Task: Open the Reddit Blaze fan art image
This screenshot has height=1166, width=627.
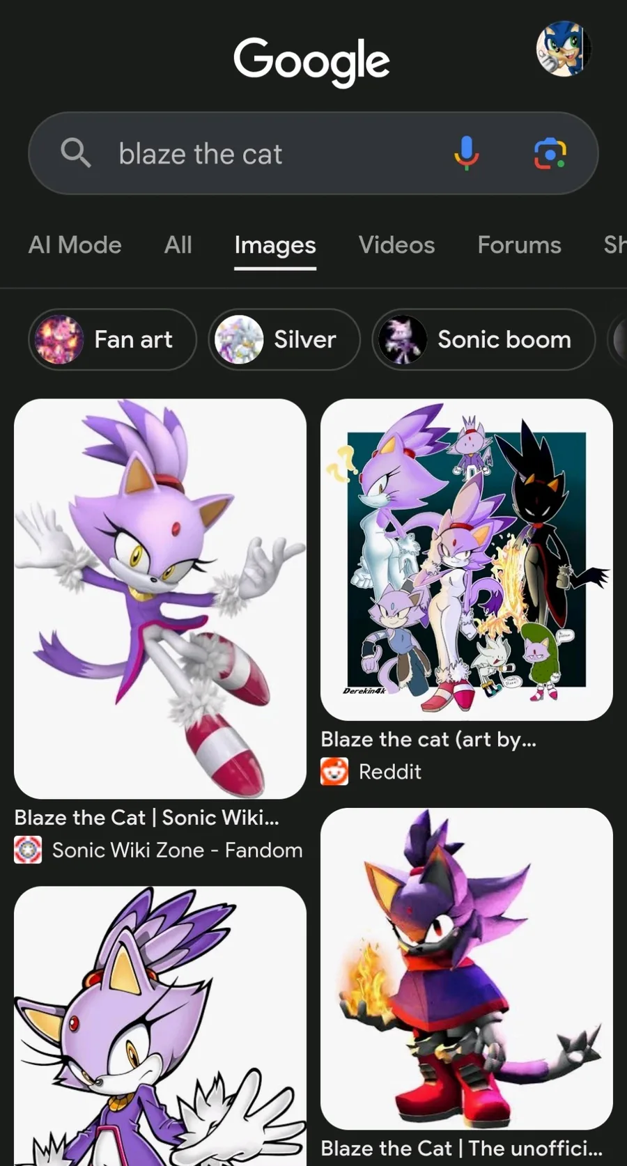Action: point(467,559)
